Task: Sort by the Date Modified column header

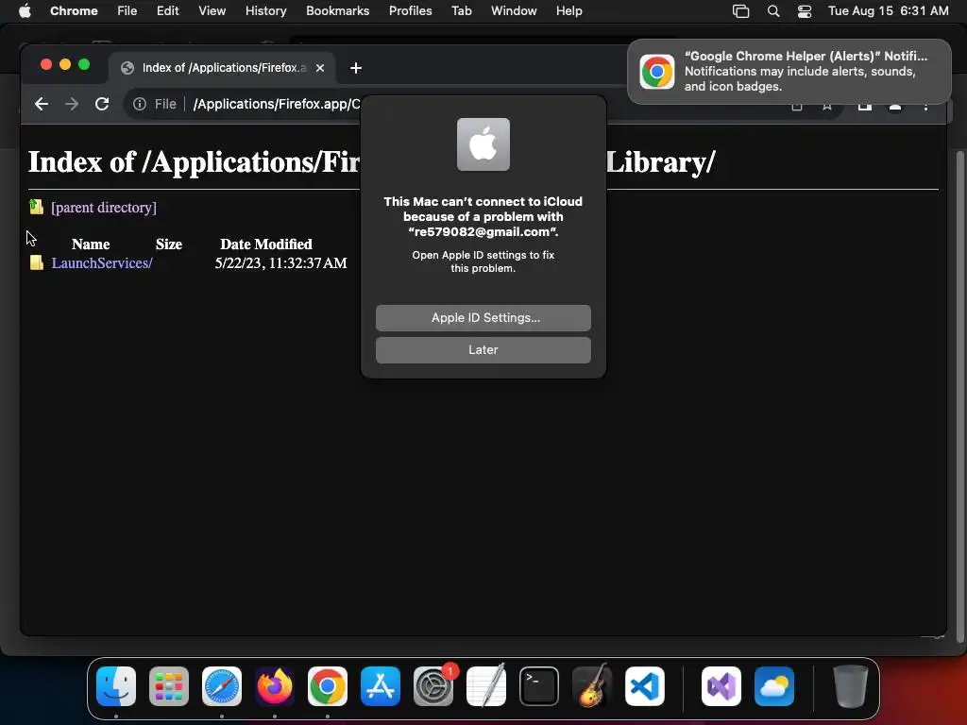Action: coord(265,244)
